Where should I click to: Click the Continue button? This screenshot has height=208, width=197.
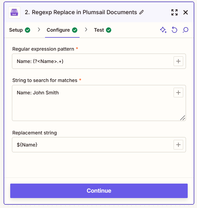(x=99, y=191)
